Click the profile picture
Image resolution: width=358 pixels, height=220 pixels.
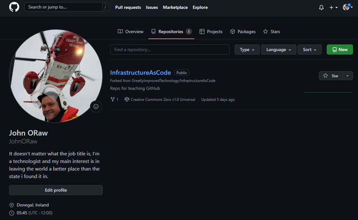(56, 76)
